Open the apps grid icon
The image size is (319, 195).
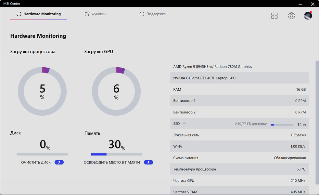(x=274, y=16)
